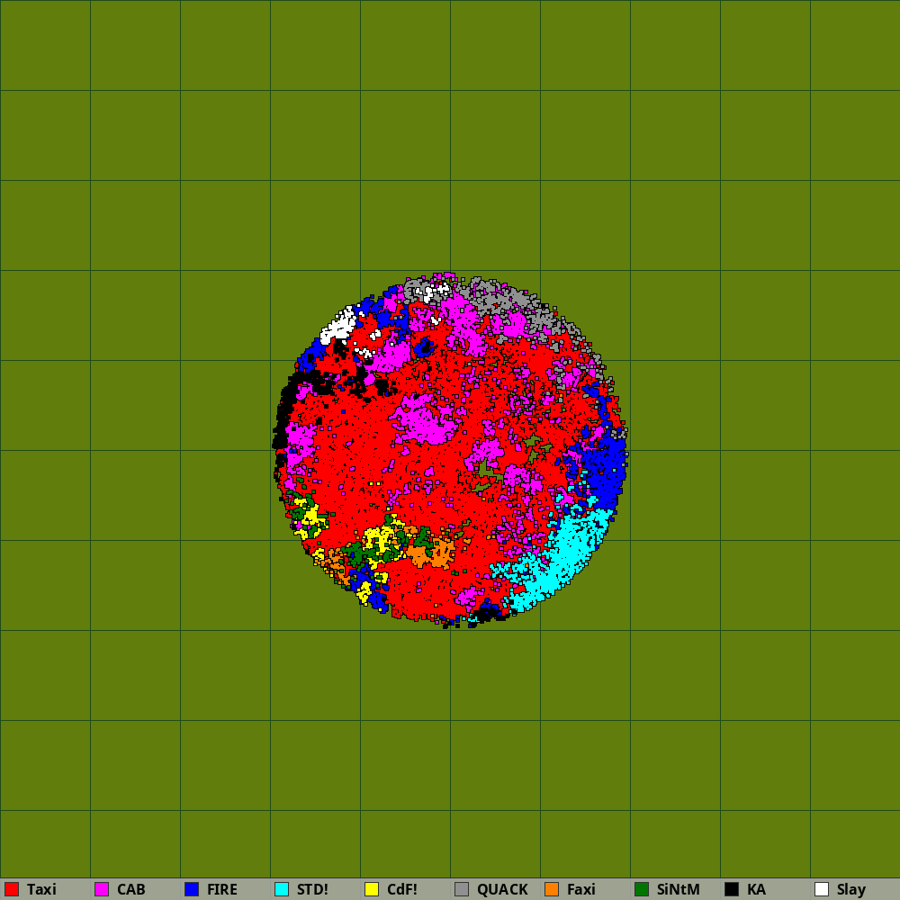
Task: Click the large magenta patch near map center
Action: [423, 418]
